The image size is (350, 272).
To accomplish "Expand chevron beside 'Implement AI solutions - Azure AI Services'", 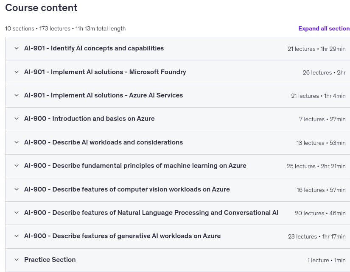I will [x=17, y=95].
